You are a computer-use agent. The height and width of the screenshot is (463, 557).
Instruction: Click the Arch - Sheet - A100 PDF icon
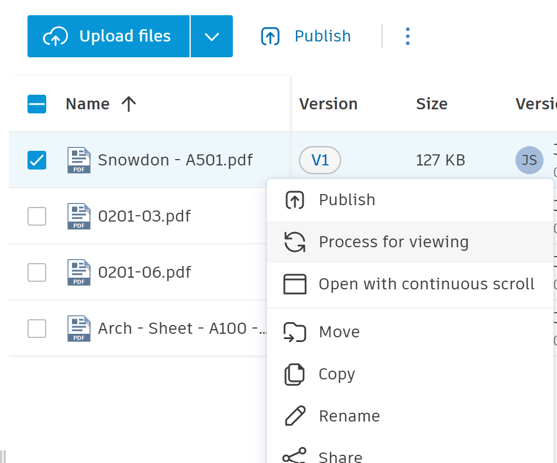(x=79, y=329)
